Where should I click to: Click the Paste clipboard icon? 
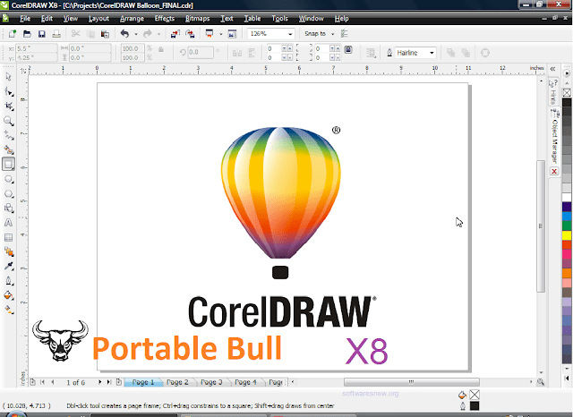105,34
